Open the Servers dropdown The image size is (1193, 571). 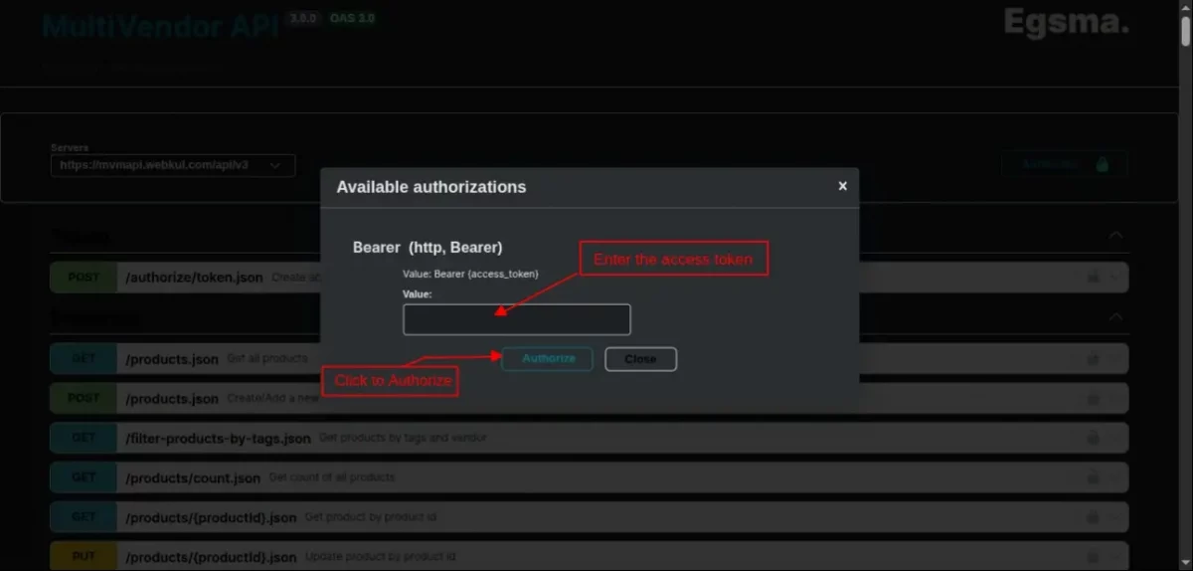pyautogui.click(x=173, y=165)
